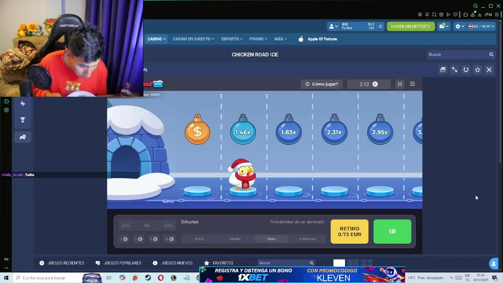Open the in-game hamburger menu
Viewport: 503px width, 283px height.
pyautogui.click(x=412, y=84)
